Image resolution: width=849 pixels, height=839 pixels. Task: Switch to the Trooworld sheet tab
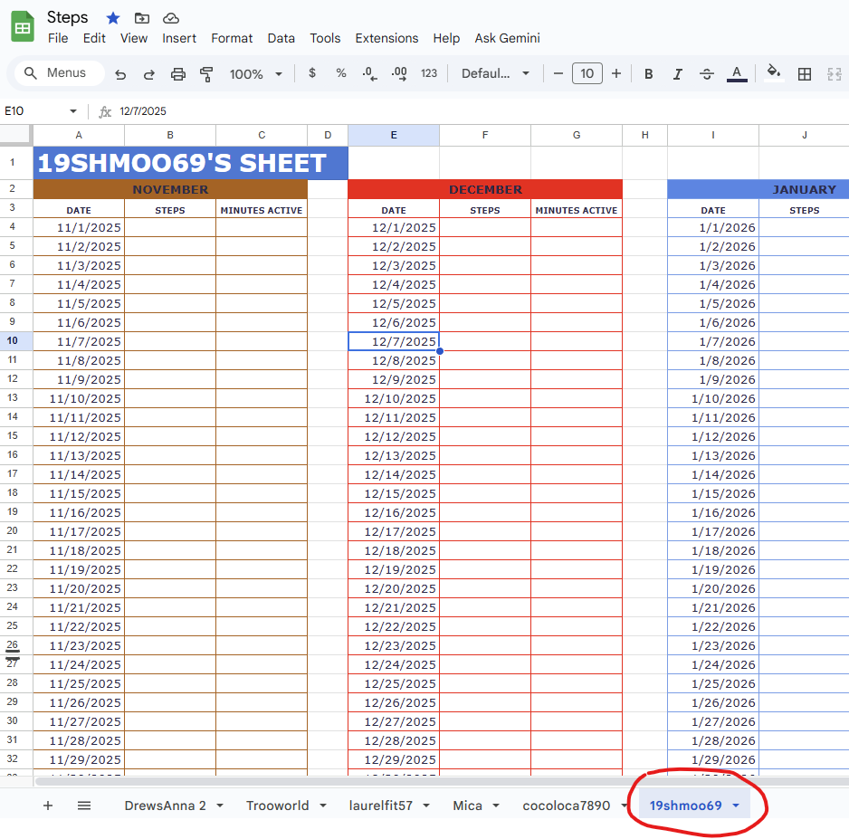click(x=279, y=805)
